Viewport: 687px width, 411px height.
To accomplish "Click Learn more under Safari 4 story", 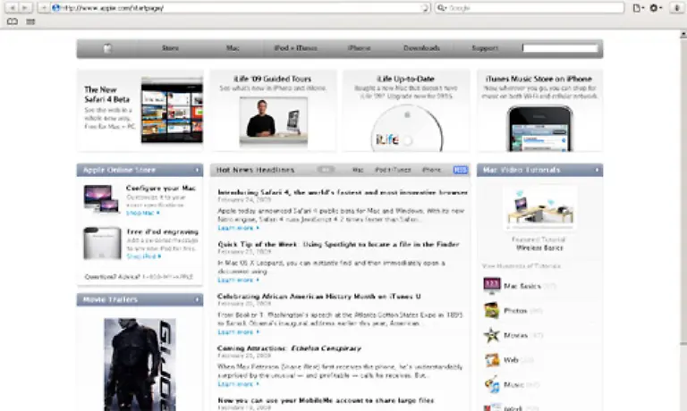I will click(238, 228).
